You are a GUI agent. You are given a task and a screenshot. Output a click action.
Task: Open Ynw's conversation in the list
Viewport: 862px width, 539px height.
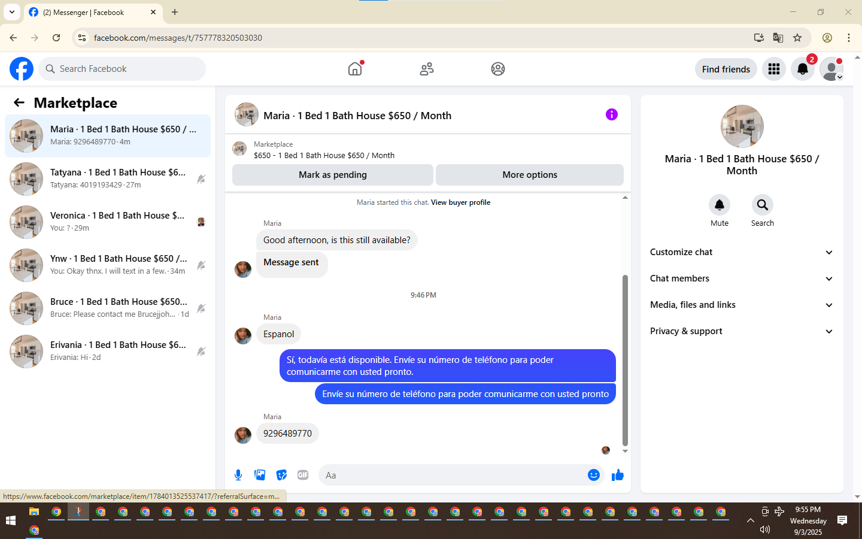click(108, 265)
